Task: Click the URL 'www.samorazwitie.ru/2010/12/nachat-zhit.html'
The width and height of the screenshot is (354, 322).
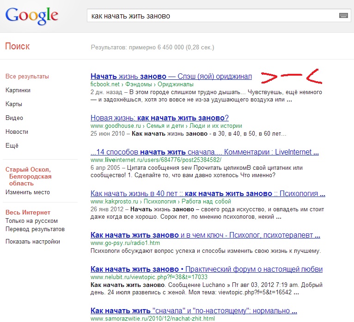Action: click(x=153, y=319)
